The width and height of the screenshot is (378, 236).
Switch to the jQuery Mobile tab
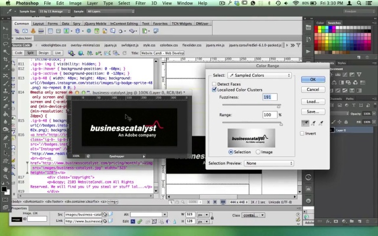95,24
